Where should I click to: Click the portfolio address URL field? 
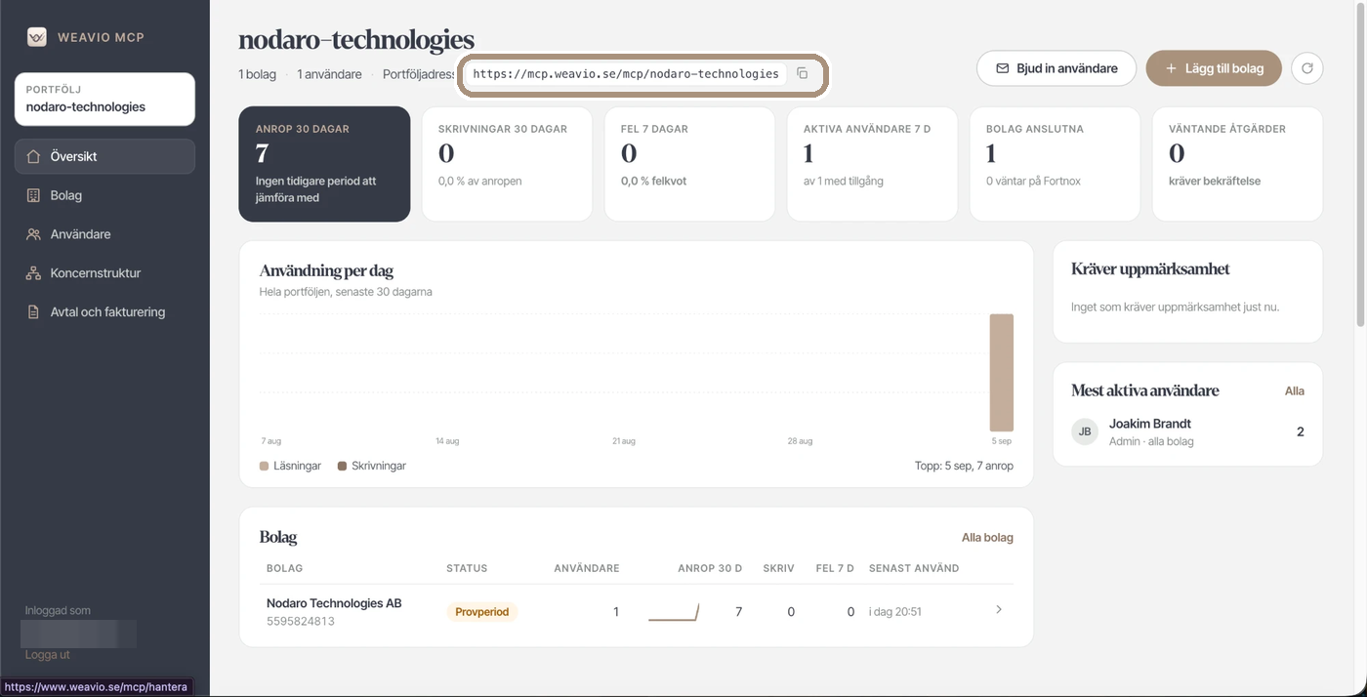626,73
